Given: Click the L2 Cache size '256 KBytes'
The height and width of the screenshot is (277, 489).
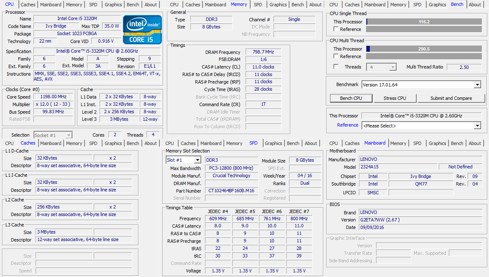Looking at the screenshot, I should pyautogui.click(x=64, y=206).
